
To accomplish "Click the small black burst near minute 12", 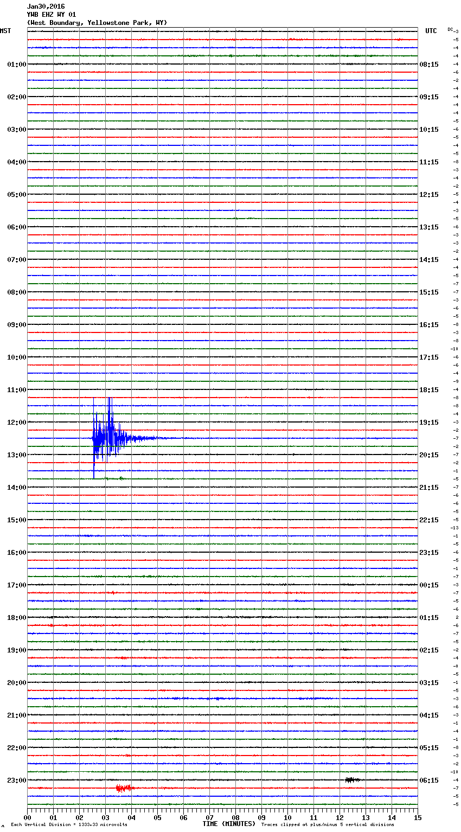I will point(352,780).
